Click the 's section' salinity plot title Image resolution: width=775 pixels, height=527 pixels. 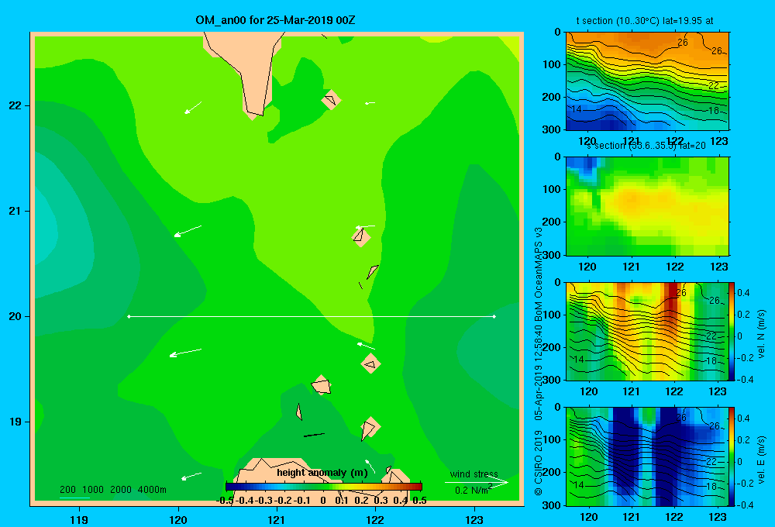[646, 146]
